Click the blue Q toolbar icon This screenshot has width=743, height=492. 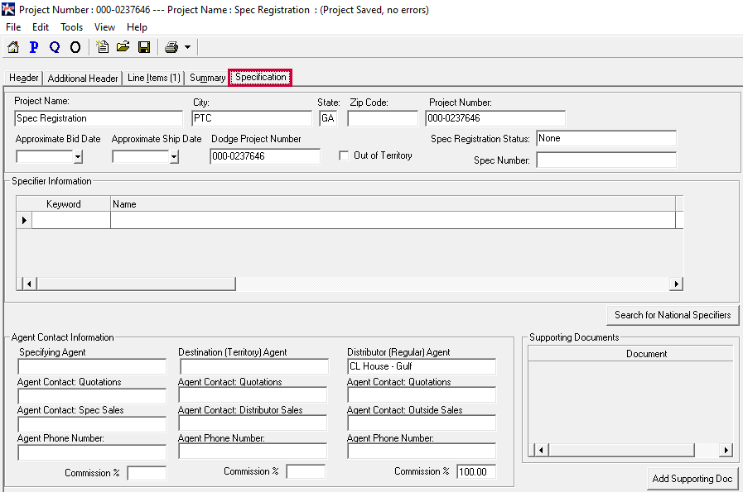click(x=55, y=47)
